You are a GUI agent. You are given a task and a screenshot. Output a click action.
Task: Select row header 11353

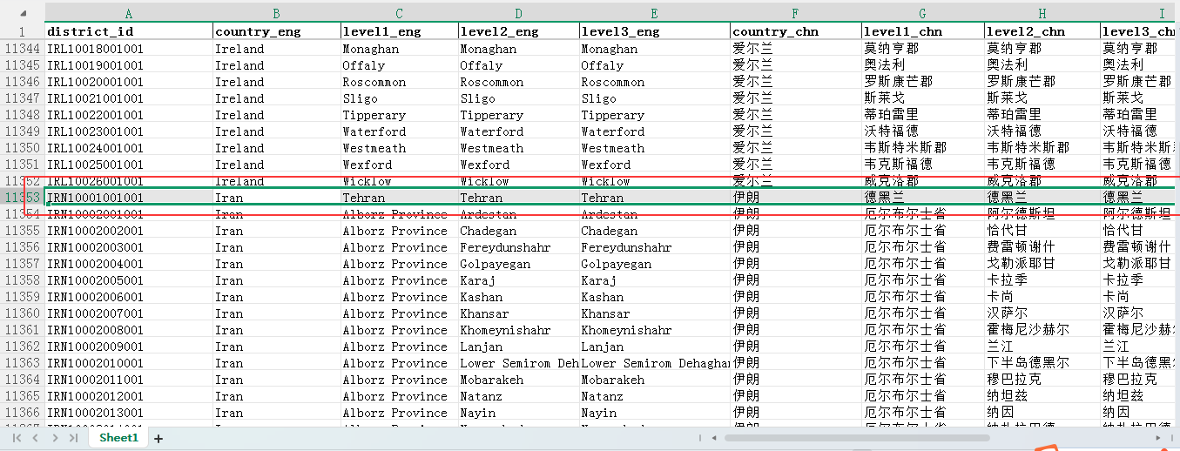[23, 198]
